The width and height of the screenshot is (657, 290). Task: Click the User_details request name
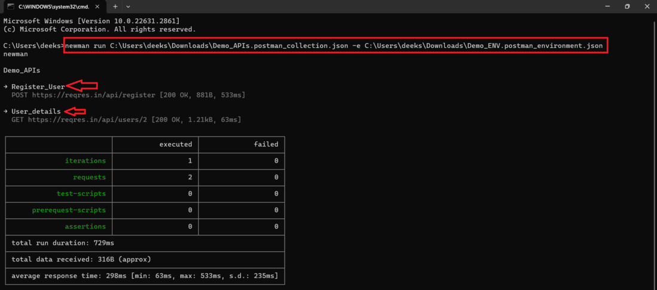[x=36, y=111]
